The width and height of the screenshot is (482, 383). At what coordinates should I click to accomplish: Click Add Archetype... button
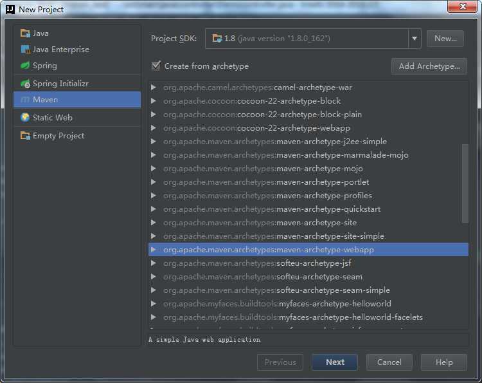click(429, 66)
